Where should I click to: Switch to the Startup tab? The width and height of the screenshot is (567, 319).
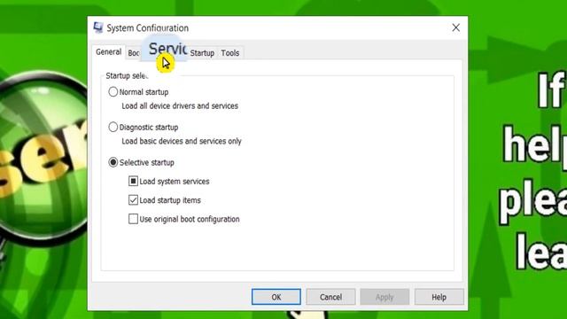pyautogui.click(x=202, y=53)
